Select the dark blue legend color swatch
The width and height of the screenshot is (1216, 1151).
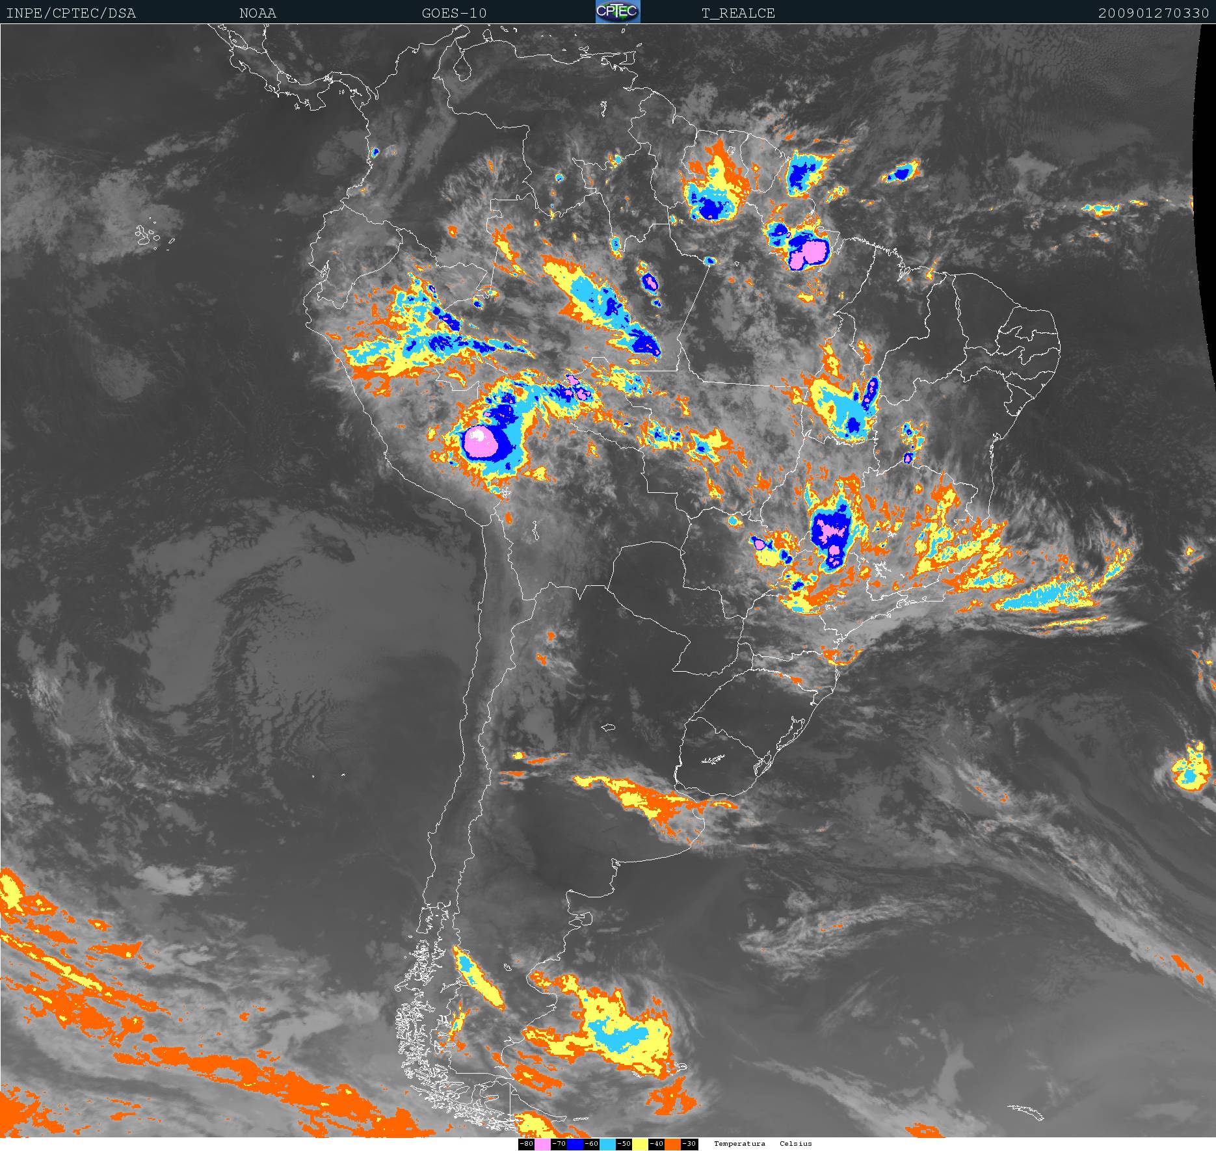point(575,1144)
